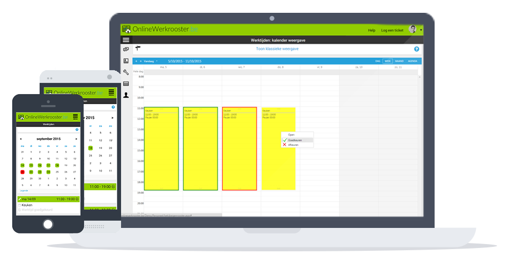Tick the Keuken checkbox on the phone
Screen dimensions: 530x253
[20, 205]
